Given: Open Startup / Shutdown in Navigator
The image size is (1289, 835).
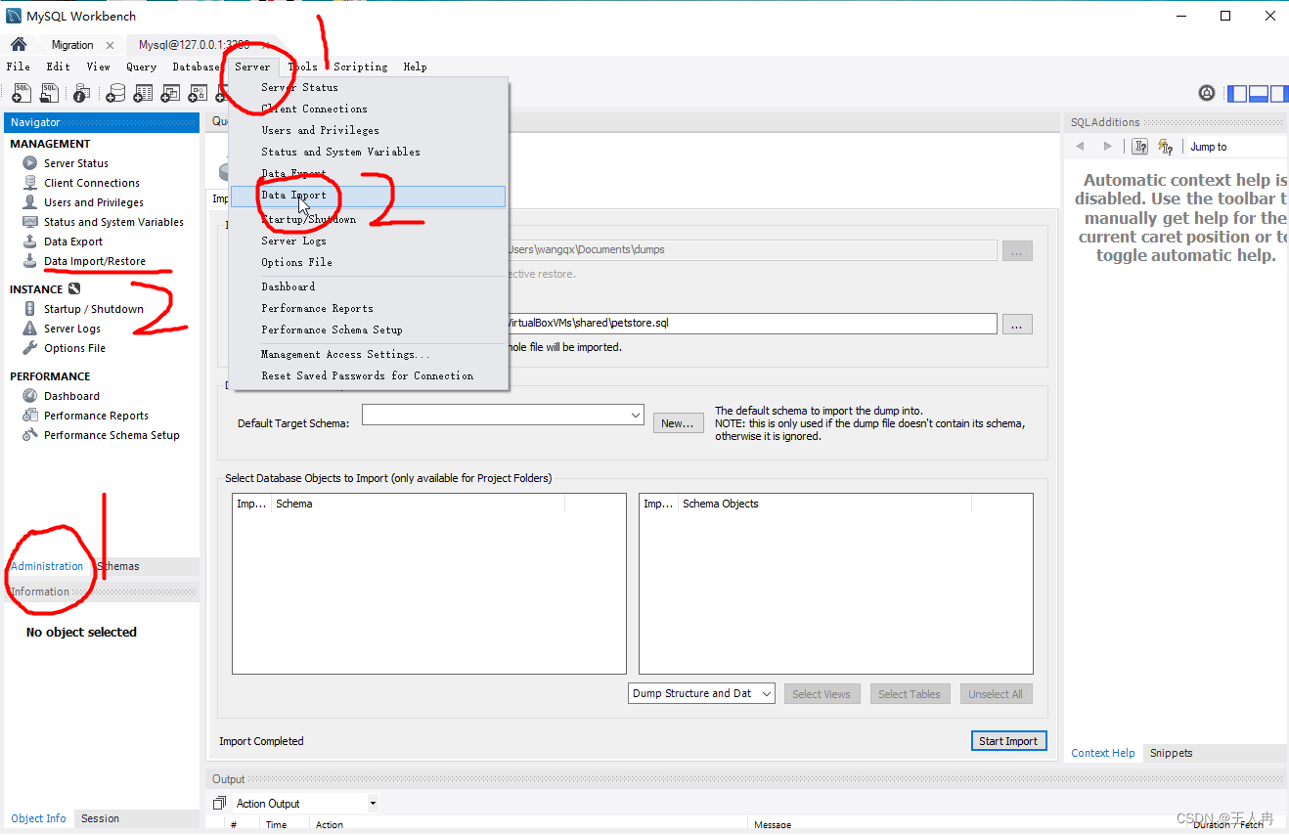Looking at the screenshot, I should coord(94,309).
